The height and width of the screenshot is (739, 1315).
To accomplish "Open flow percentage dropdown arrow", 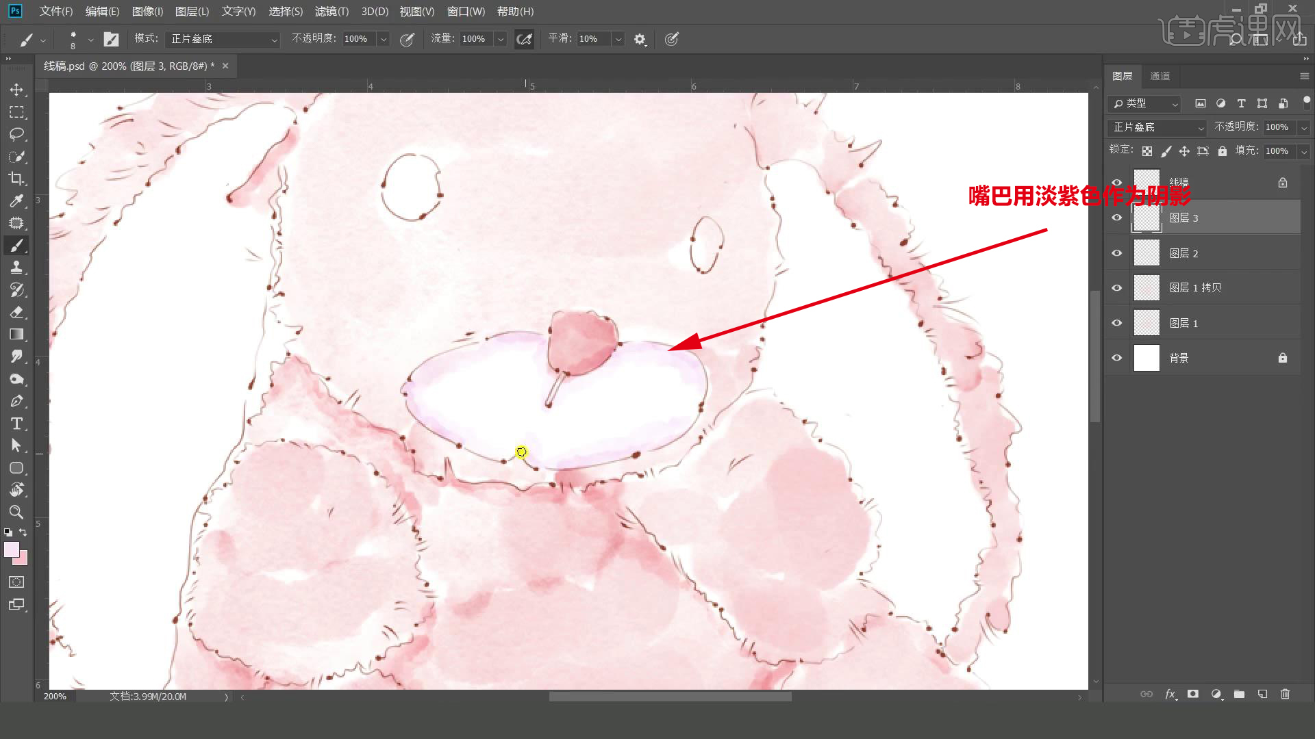I will tap(501, 39).
